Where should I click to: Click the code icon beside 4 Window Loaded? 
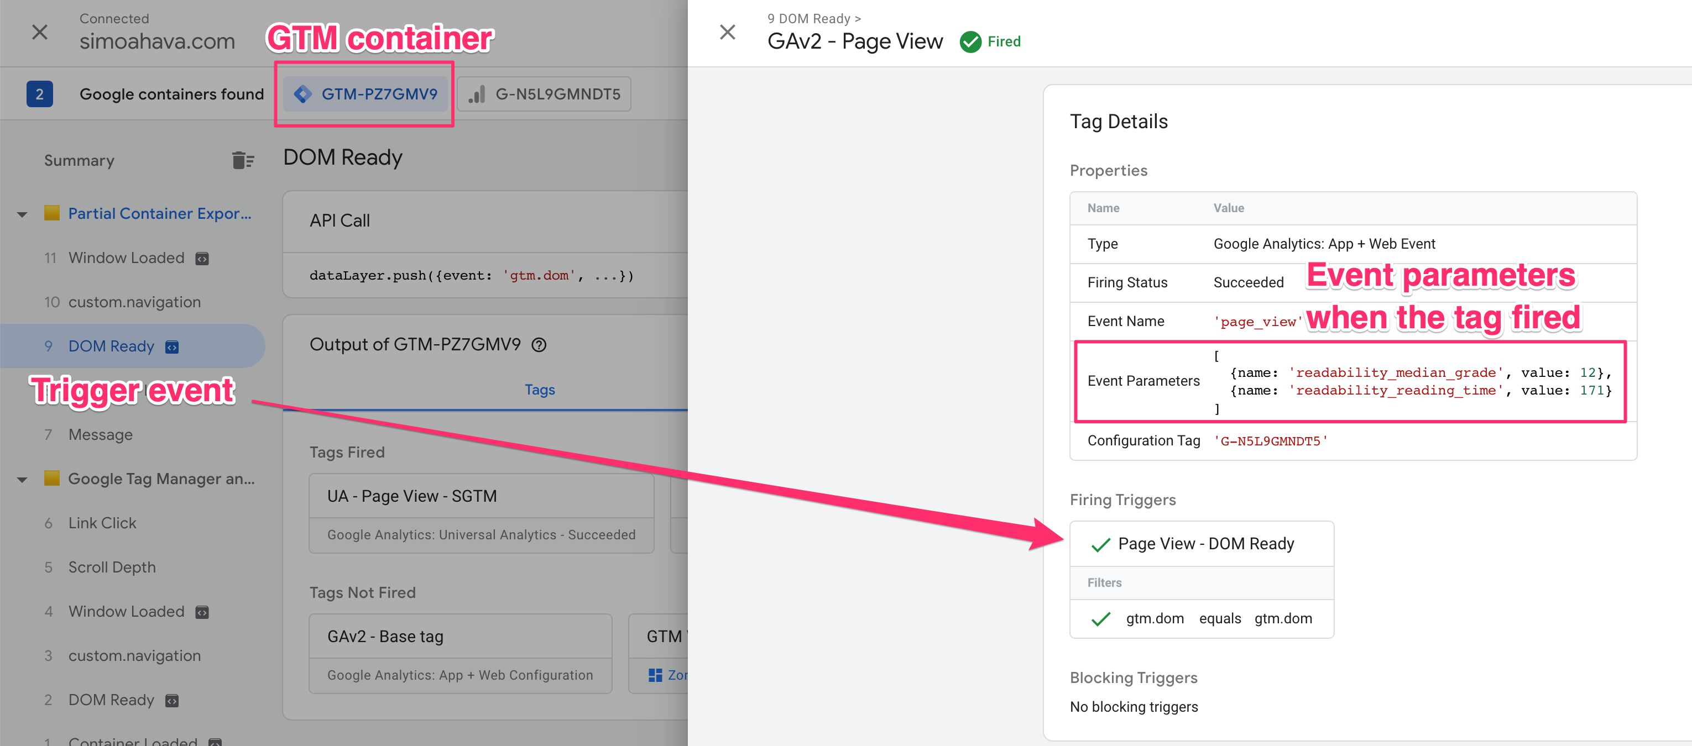(202, 612)
